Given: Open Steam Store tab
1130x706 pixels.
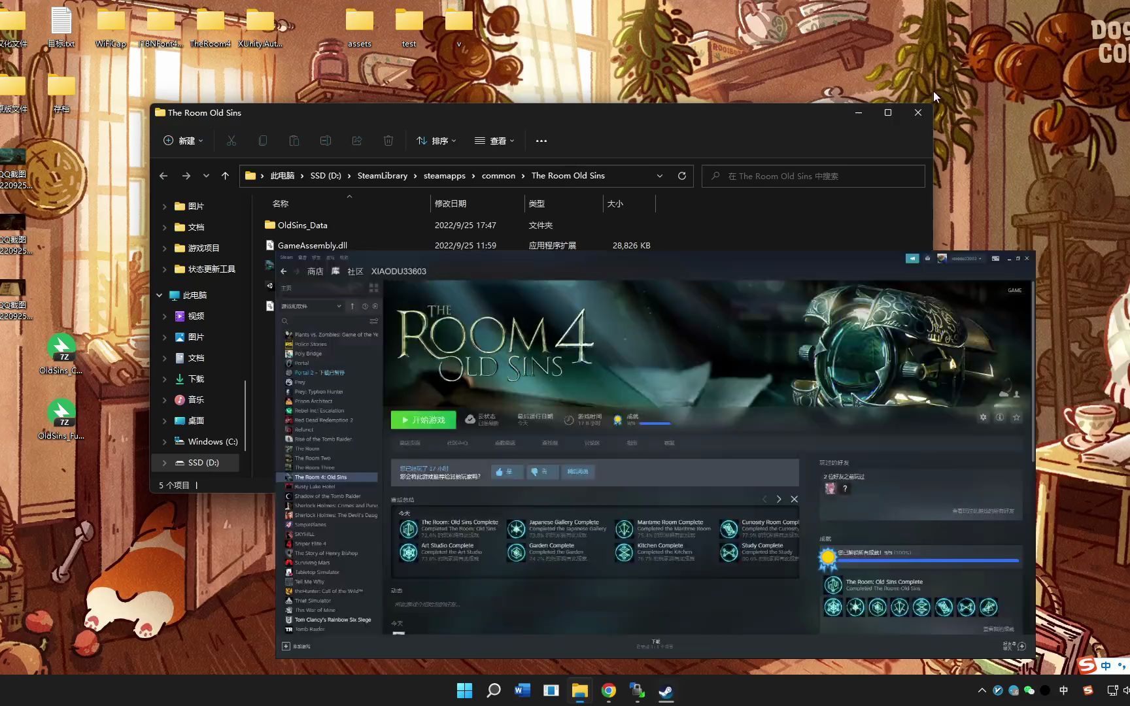Looking at the screenshot, I should tap(315, 271).
